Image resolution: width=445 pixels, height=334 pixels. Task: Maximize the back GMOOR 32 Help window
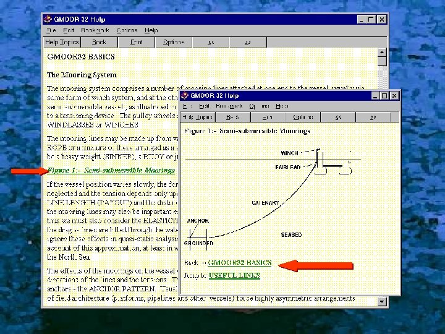[x=371, y=19]
